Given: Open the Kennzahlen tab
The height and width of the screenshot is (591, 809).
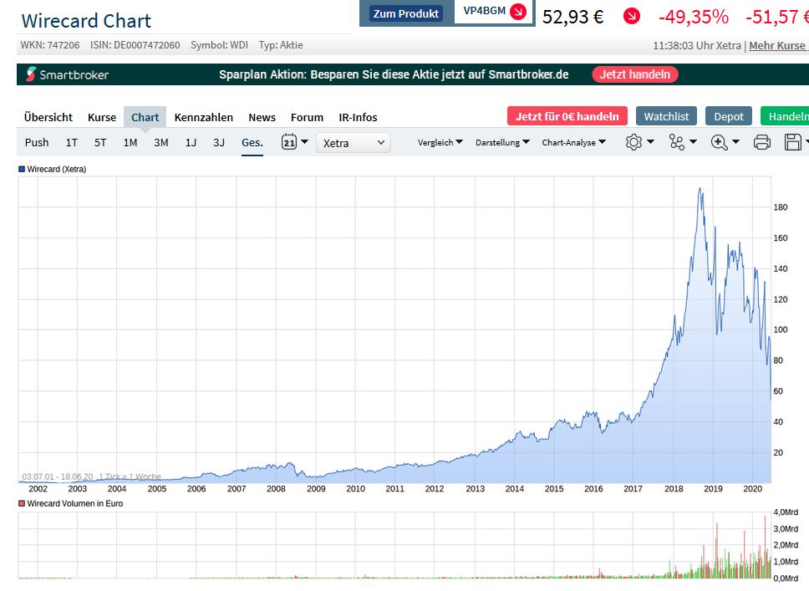Looking at the screenshot, I should click(204, 117).
